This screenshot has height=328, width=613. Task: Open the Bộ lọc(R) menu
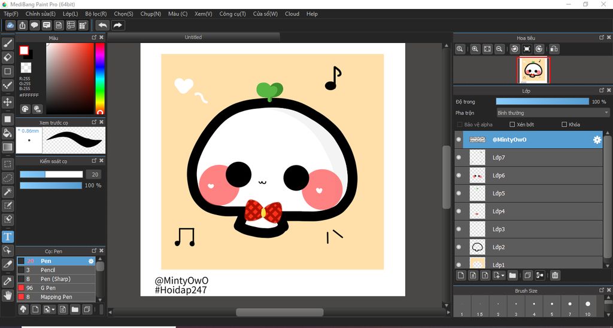click(x=96, y=14)
